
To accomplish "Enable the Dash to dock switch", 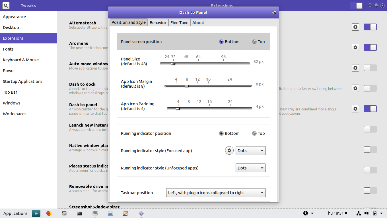I will [x=370, y=88].
